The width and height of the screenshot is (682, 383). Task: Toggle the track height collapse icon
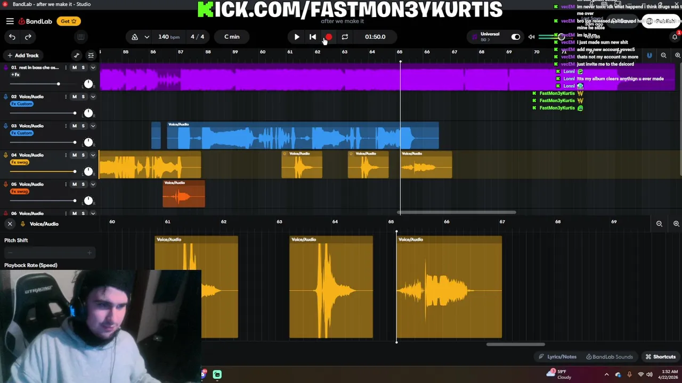pos(91,55)
